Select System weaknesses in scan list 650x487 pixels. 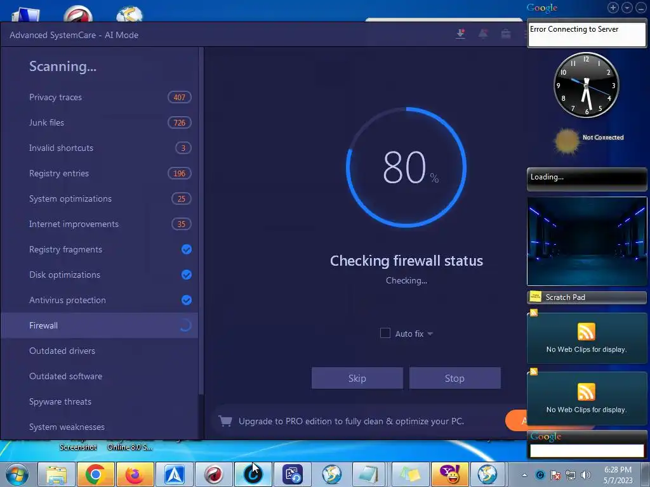100,427
